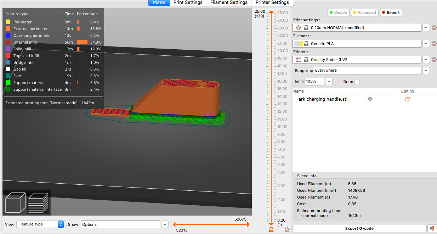Open the Supports Everywhere dropdown
Screen dimensions: 437x234
tap(426, 71)
